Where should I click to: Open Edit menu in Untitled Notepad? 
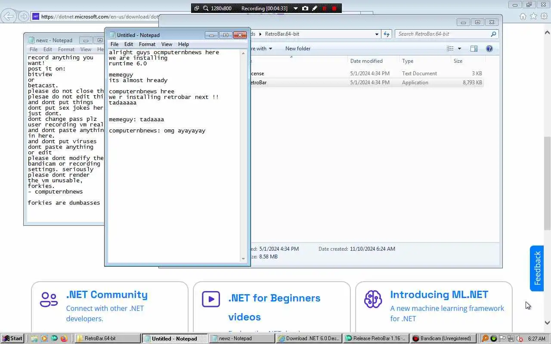pos(129,44)
